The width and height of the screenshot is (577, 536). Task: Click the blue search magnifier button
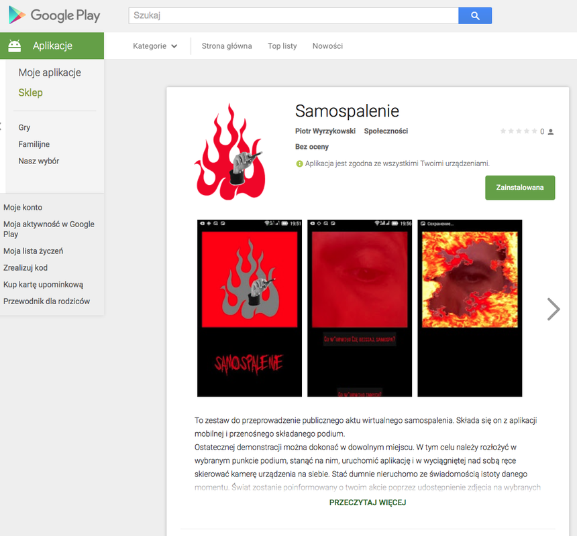tap(475, 15)
